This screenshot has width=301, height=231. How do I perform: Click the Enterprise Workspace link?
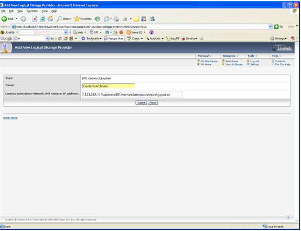click(x=231, y=61)
